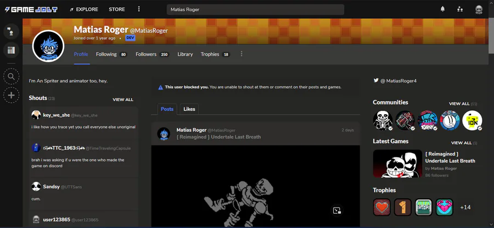Open the fourth community icon with cartoon face
This screenshot has width=494, height=228.
(450, 120)
